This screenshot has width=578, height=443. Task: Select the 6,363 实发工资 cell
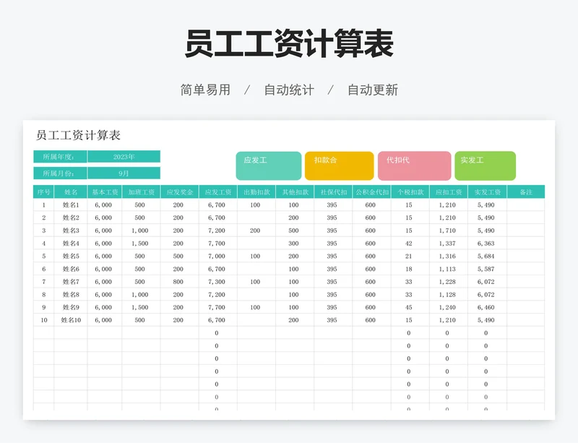coord(487,243)
